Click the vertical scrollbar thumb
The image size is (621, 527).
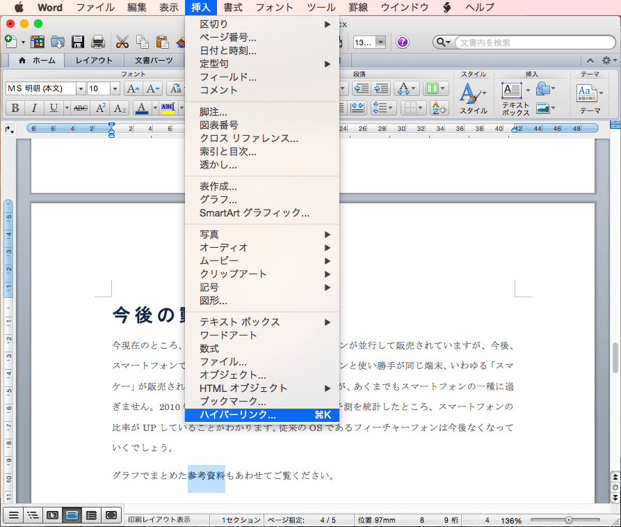click(615, 358)
